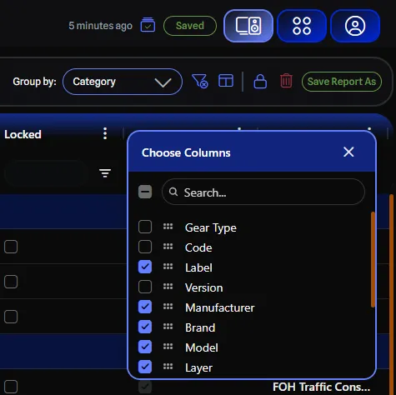
Task: Click the Choose Columns list scrollbar
Action: (x=373, y=259)
